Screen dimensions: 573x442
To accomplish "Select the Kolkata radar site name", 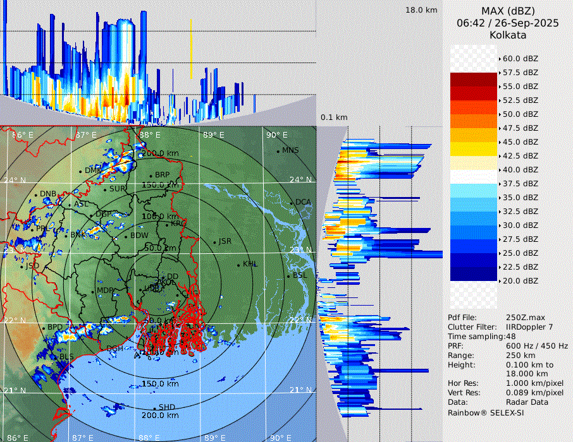I will pyautogui.click(x=507, y=35).
